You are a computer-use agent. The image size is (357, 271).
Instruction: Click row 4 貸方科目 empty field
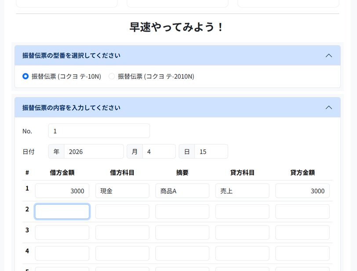tap(242, 253)
